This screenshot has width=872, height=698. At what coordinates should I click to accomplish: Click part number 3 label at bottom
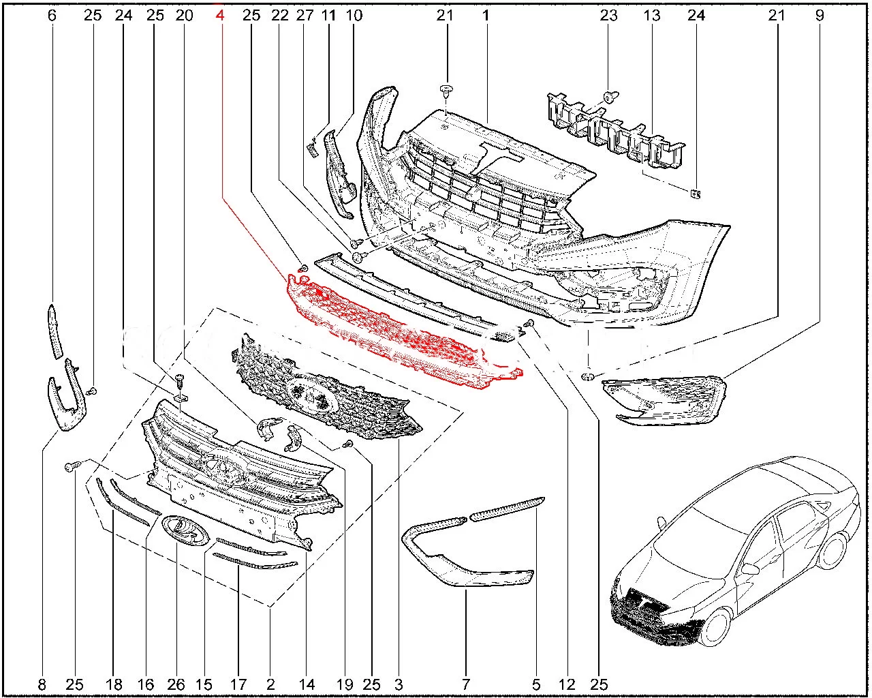click(x=399, y=684)
